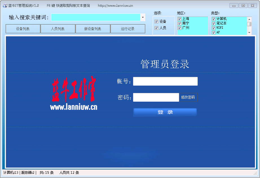Click the search keyword input field

96,17
